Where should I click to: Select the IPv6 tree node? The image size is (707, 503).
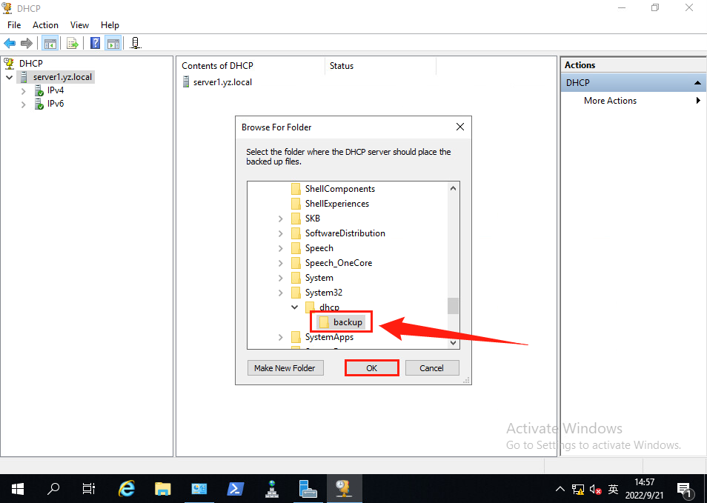56,104
